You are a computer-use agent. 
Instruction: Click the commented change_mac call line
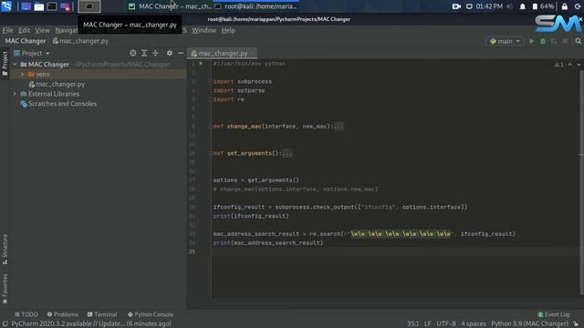[x=296, y=190]
